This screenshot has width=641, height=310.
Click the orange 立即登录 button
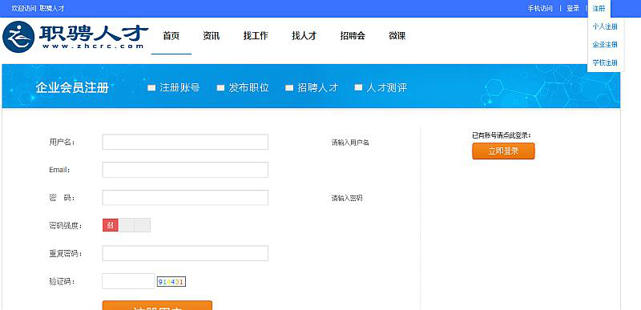503,151
